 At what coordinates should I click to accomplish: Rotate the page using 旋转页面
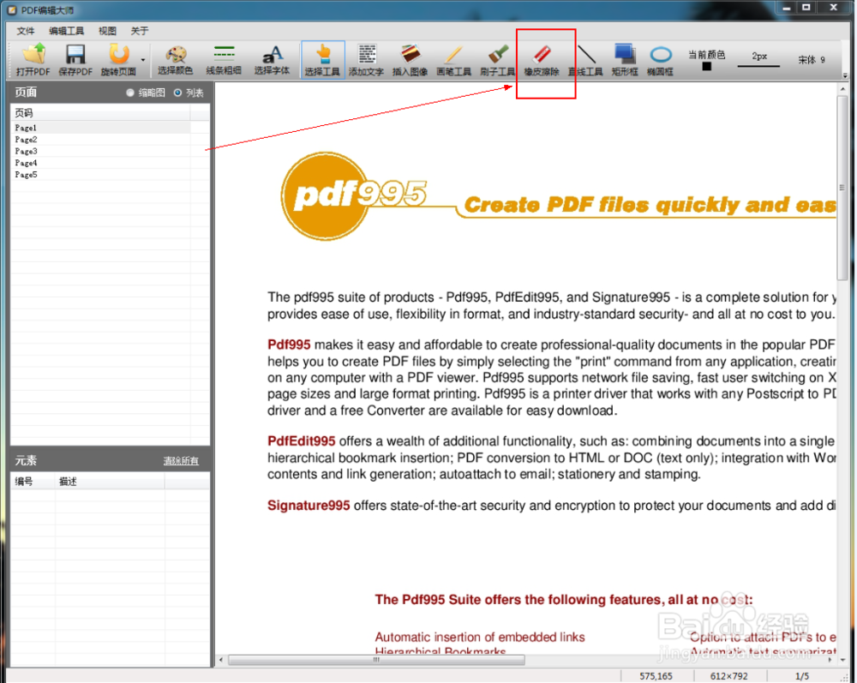point(118,59)
